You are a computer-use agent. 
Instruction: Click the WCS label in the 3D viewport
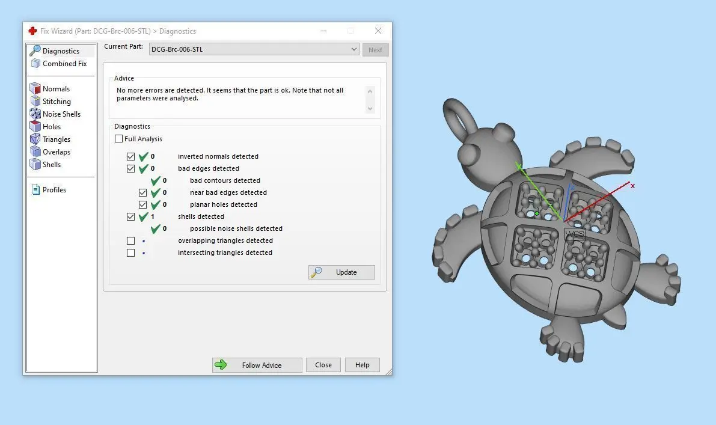[575, 234]
